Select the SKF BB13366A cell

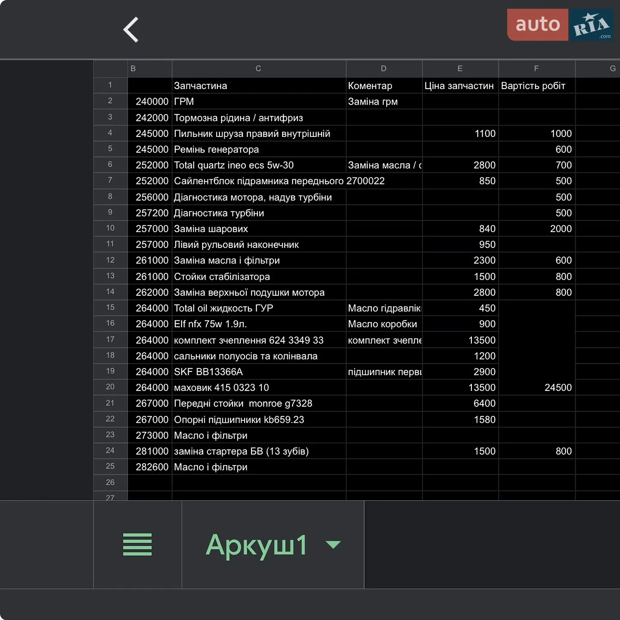point(259,372)
